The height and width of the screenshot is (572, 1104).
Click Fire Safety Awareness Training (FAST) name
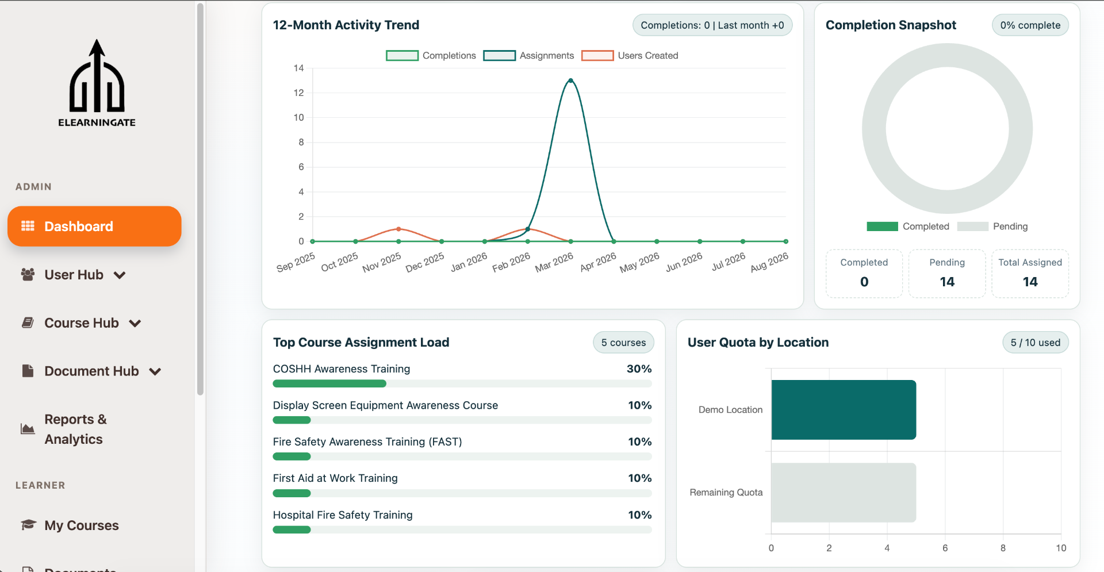[367, 442]
